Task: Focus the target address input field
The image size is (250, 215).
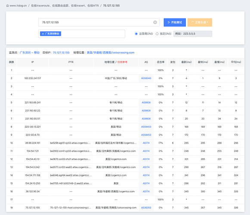Action: click(99, 22)
